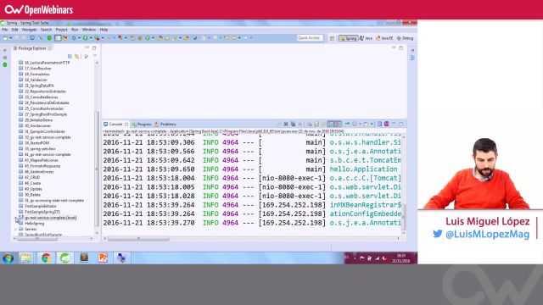Click the Windows Start orb

pos(8,258)
